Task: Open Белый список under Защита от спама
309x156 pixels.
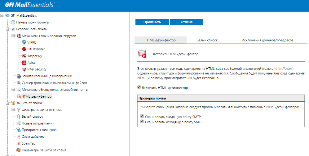Action: [32, 116]
